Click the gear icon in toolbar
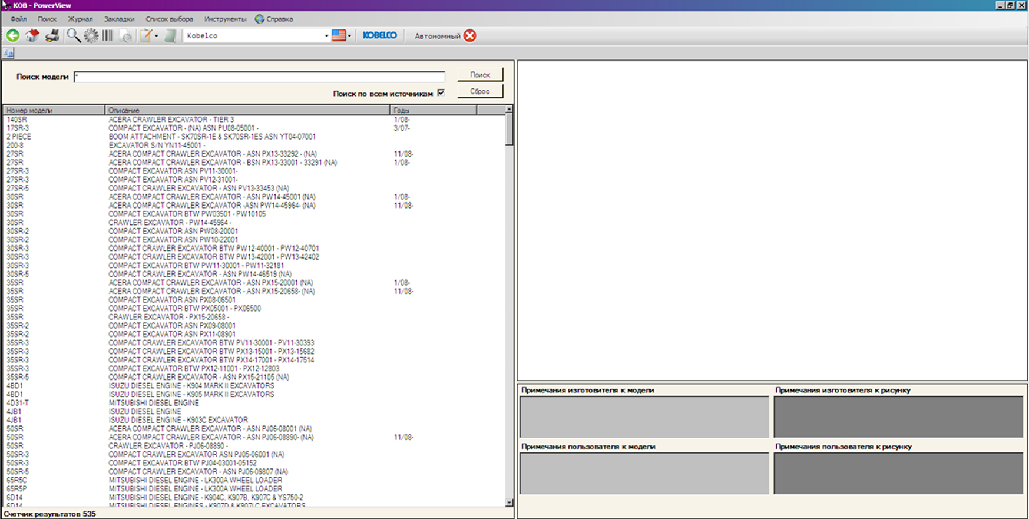 91,36
